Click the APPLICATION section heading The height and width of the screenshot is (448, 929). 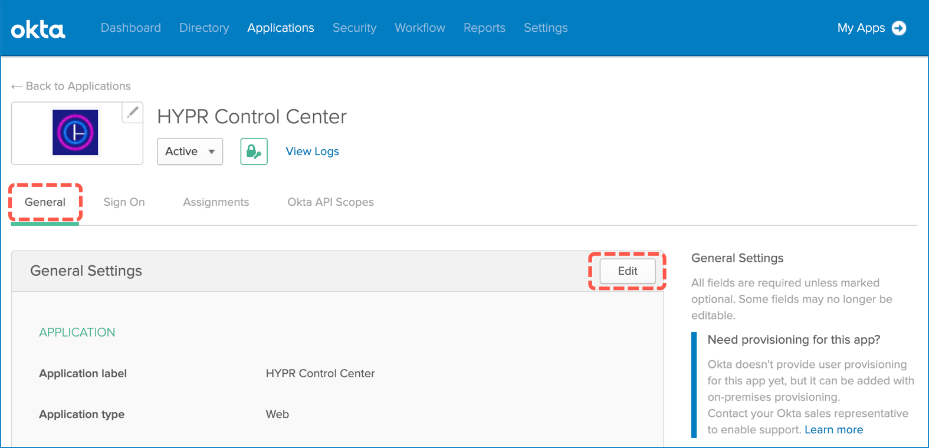click(x=77, y=332)
